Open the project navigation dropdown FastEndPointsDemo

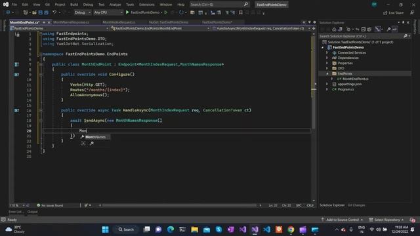click(x=59, y=28)
